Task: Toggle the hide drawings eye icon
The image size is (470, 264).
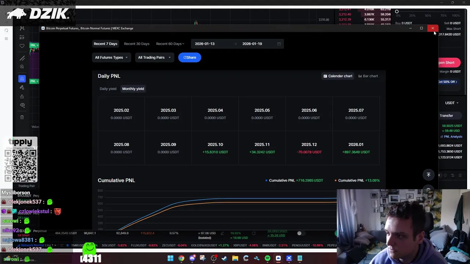Action: (x=22, y=105)
